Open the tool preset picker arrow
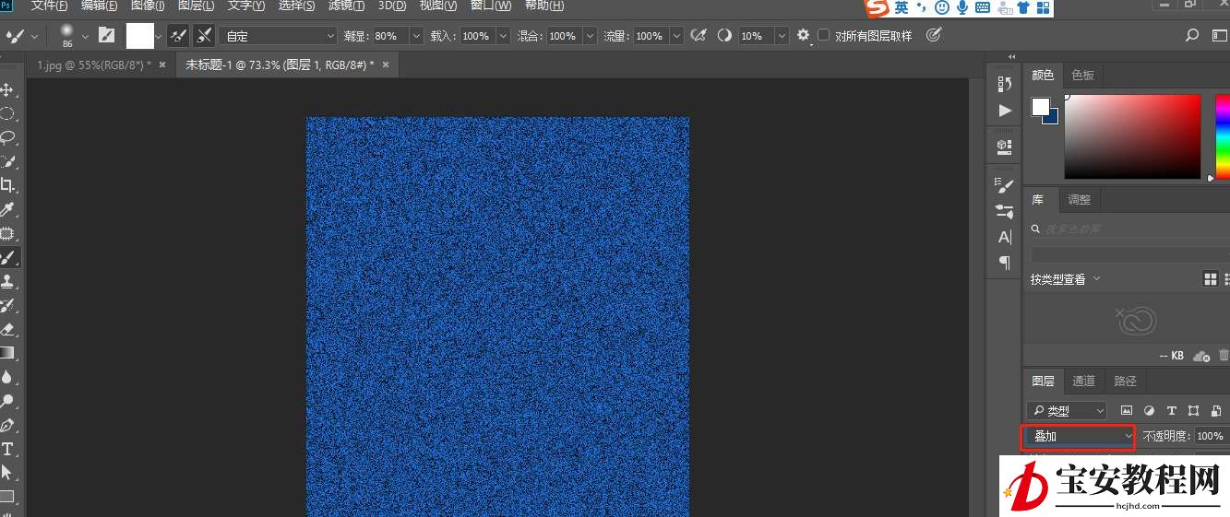This screenshot has width=1230, height=517. [x=35, y=36]
